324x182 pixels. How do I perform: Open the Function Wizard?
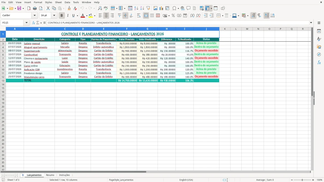(x=34, y=23)
